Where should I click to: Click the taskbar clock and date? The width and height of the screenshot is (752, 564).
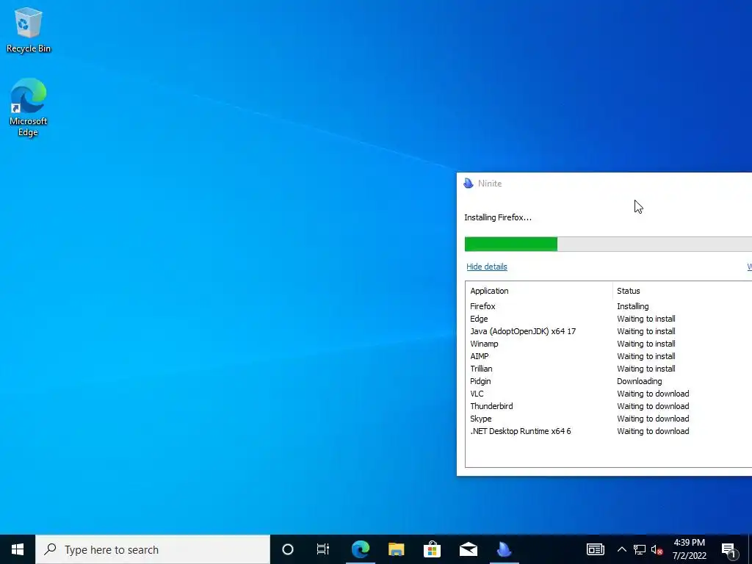(689, 549)
